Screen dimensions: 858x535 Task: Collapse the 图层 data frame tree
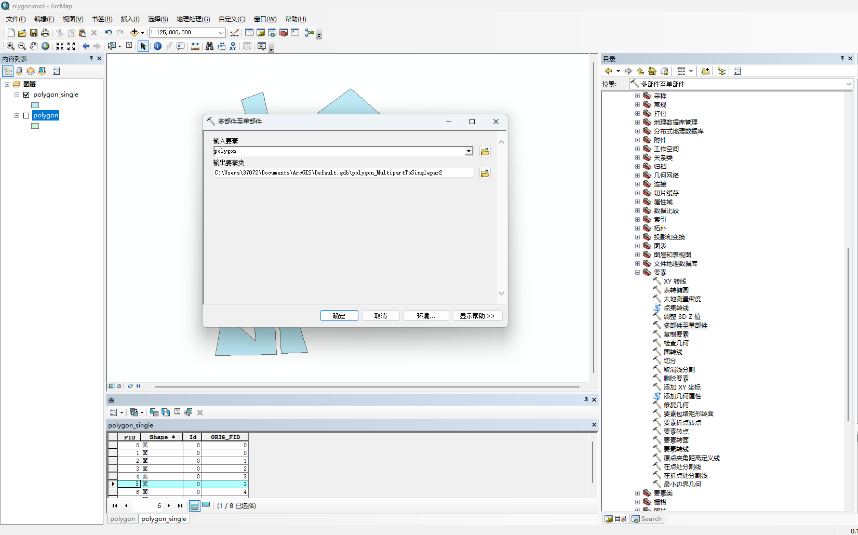pos(7,84)
